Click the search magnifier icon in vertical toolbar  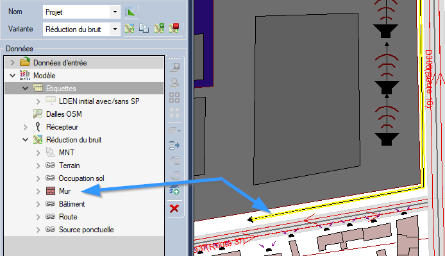pos(174,83)
